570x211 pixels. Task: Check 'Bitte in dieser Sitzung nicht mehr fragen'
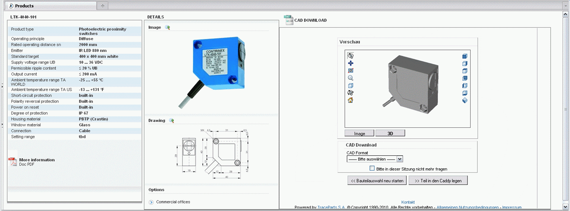point(372,168)
